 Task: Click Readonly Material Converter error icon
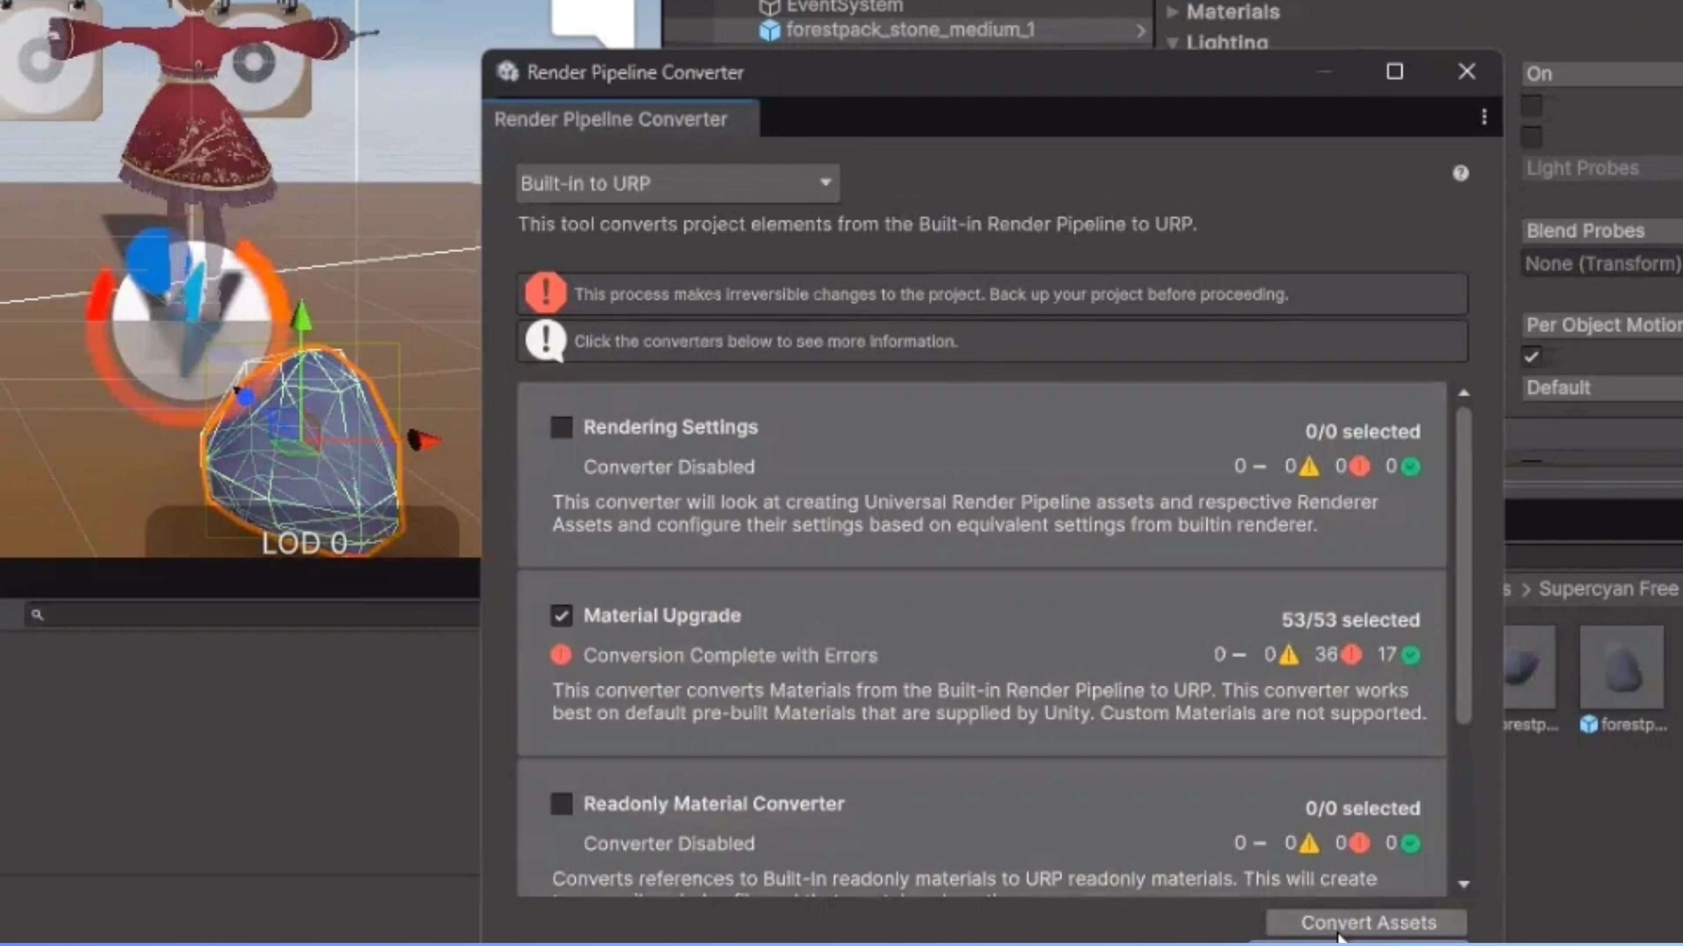click(1360, 843)
